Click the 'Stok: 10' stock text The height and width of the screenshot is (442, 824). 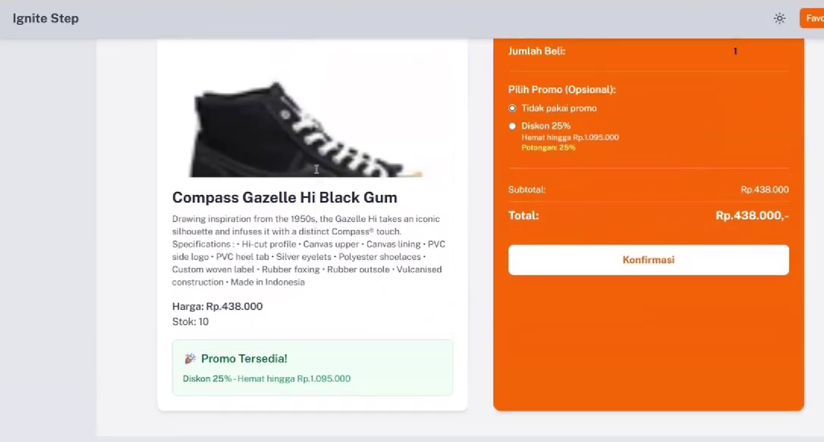(x=190, y=322)
